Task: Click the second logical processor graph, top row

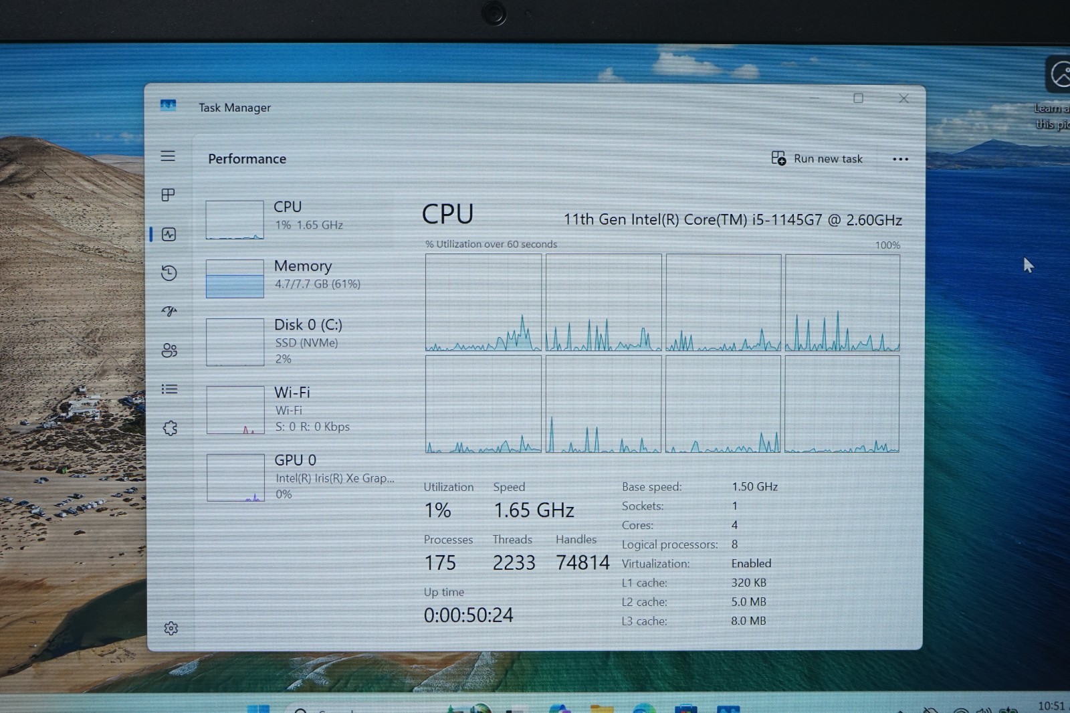Action: point(603,302)
